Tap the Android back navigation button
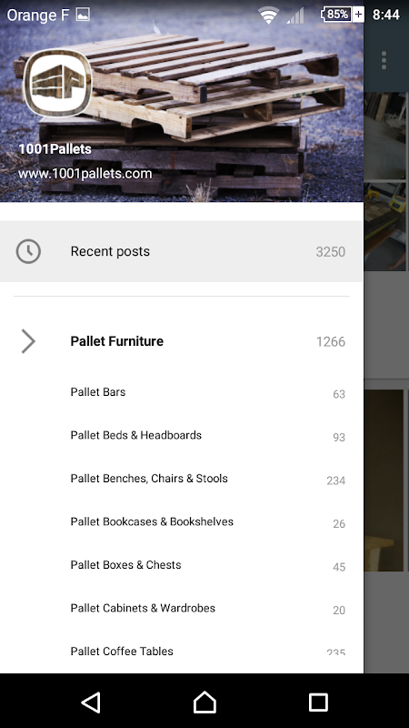 click(x=91, y=702)
